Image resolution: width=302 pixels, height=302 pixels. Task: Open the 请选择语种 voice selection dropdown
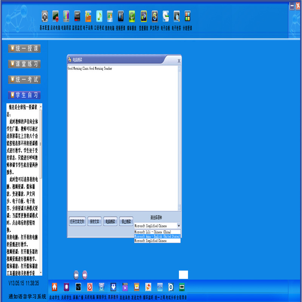tap(178, 225)
